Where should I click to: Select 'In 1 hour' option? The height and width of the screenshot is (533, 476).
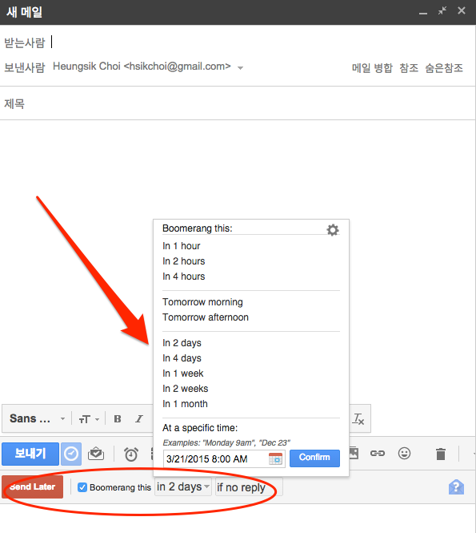[181, 246]
